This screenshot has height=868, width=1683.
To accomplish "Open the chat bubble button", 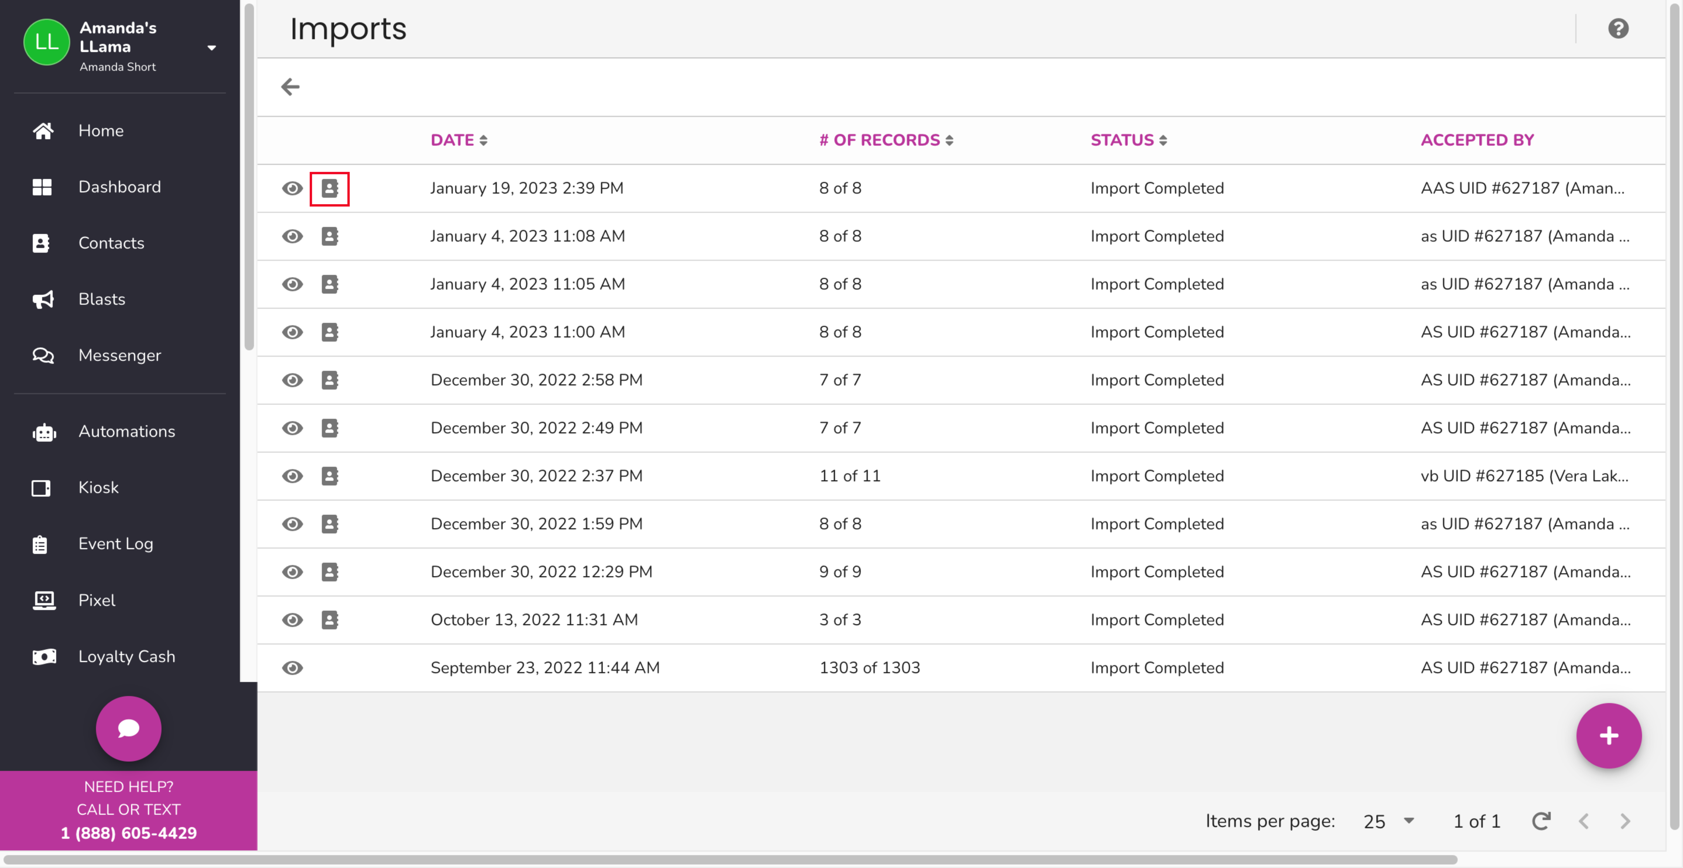I will pos(128,728).
